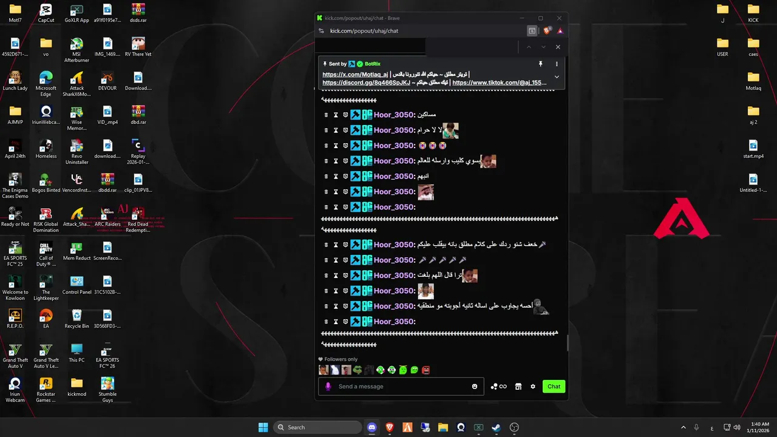Click the purple microphone icon in message box
The image size is (777, 437).
click(328, 387)
